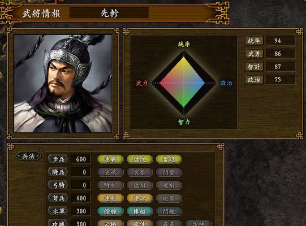Select the 兵法 section tab
Image resolution: width=306 pixels, height=226 pixels.
point(28,156)
